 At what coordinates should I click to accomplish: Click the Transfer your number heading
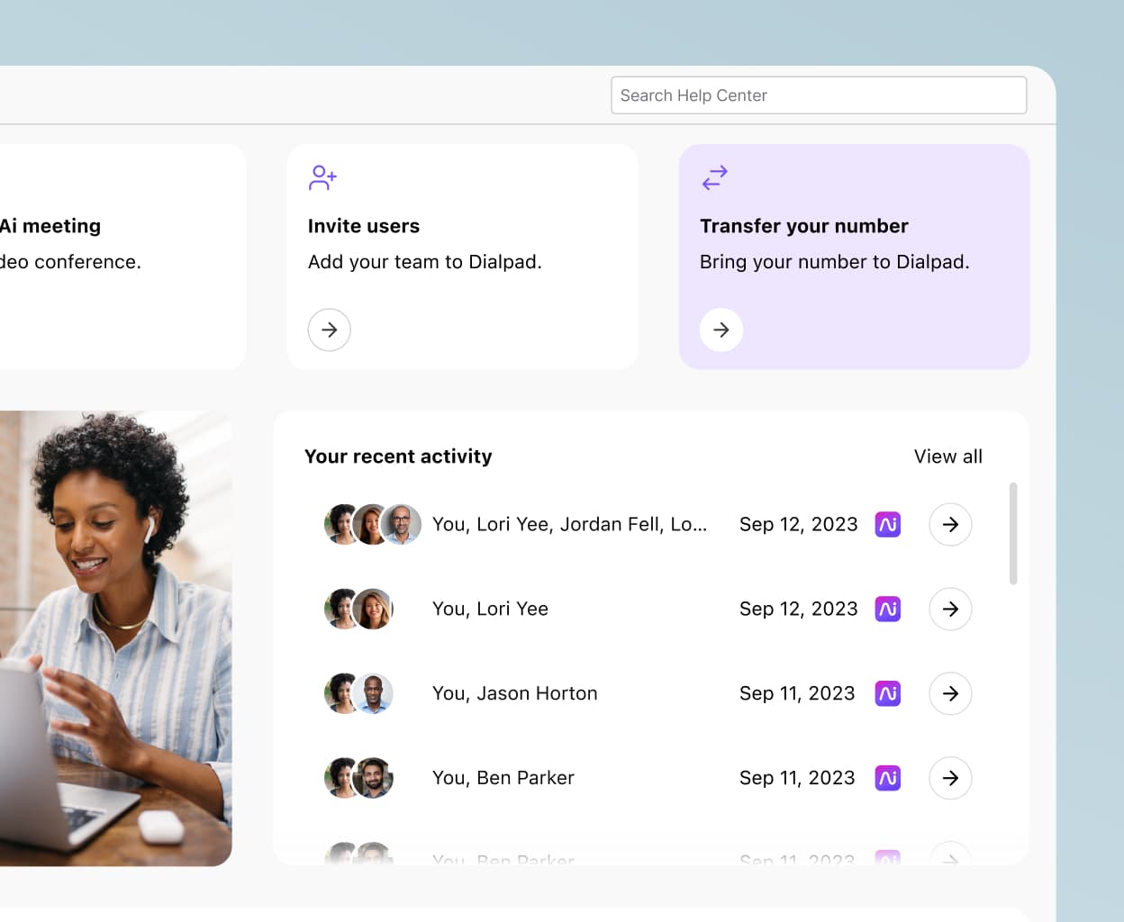coord(803,226)
